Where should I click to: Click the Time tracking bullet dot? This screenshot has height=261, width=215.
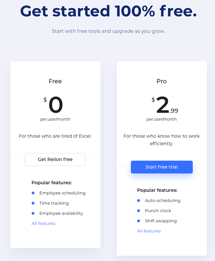[33, 203]
